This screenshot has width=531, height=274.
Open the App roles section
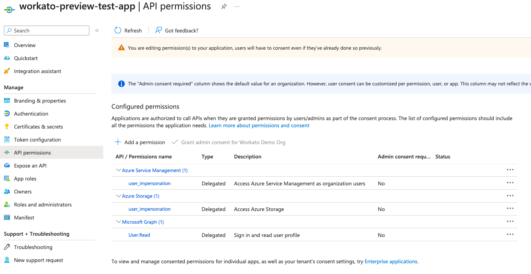pyautogui.click(x=25, y=179)
